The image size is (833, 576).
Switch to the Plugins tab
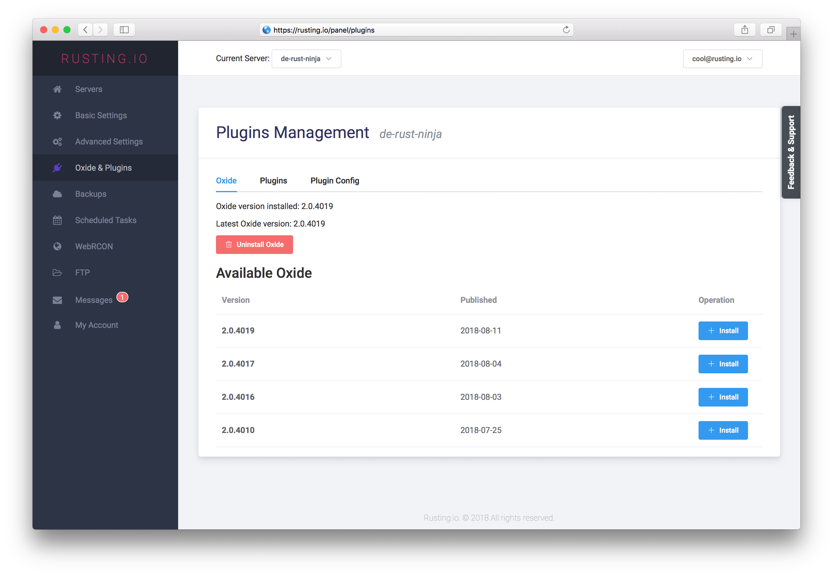point(273,181)
